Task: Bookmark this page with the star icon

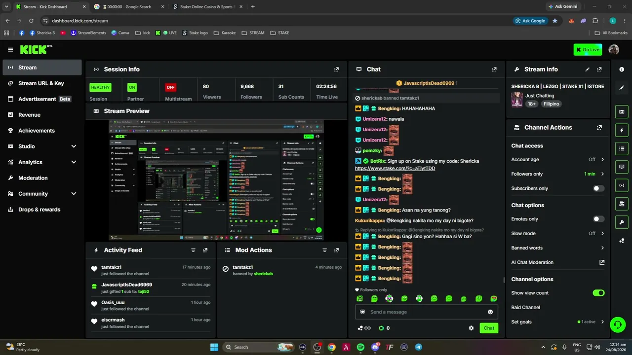Action: coord(555,21)
